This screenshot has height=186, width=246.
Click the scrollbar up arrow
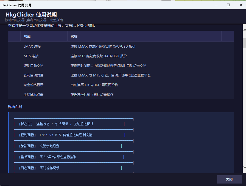pos(244,30)
